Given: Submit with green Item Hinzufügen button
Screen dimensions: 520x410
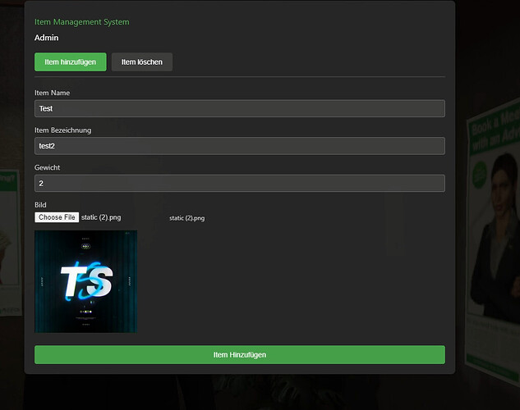Looking at the screenshot, I should [x=240, y=355].
